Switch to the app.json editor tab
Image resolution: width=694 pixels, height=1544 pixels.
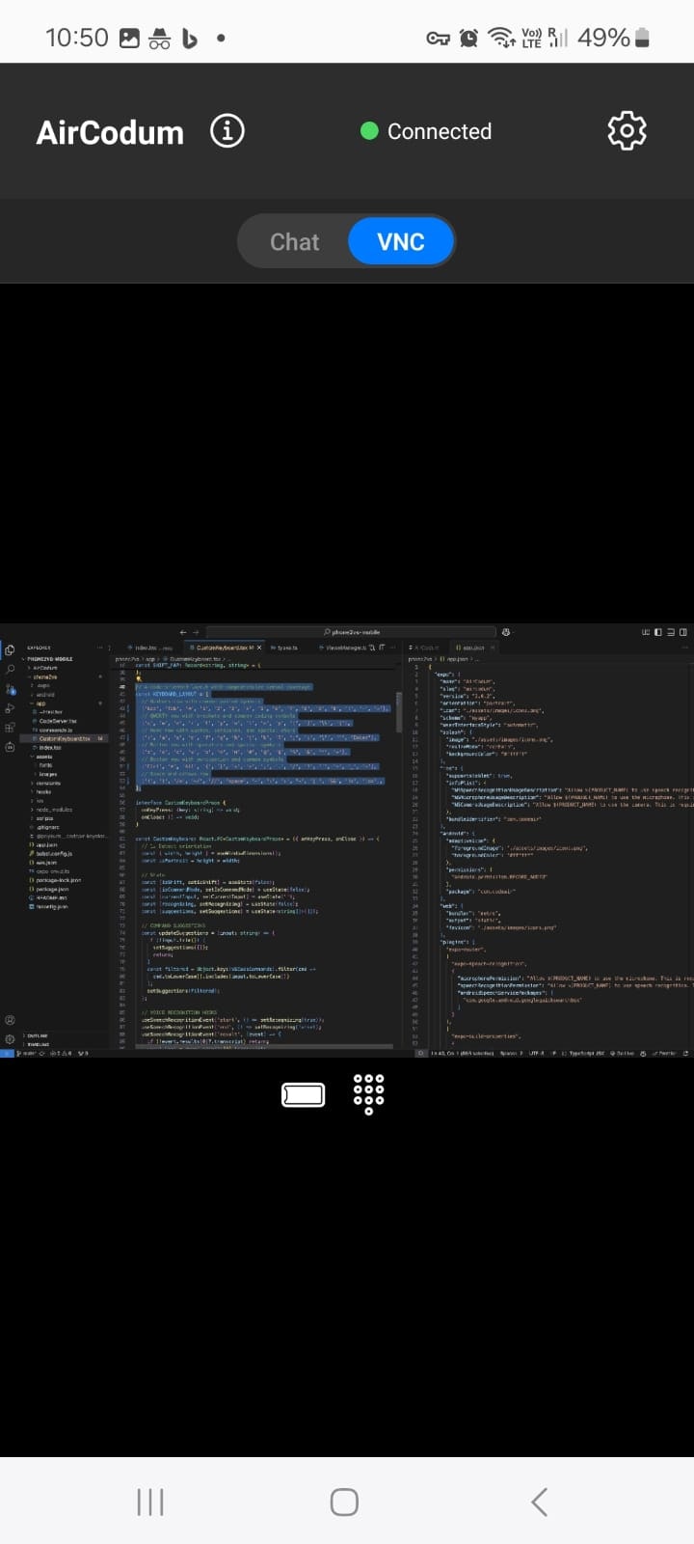(473, 647)
